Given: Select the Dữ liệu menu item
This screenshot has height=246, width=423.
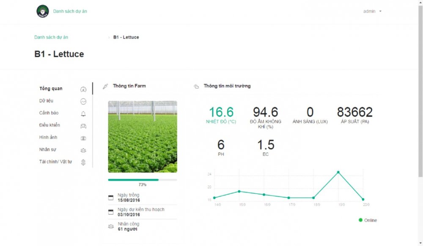Looking at the screenshot, I should pos(46,101).
